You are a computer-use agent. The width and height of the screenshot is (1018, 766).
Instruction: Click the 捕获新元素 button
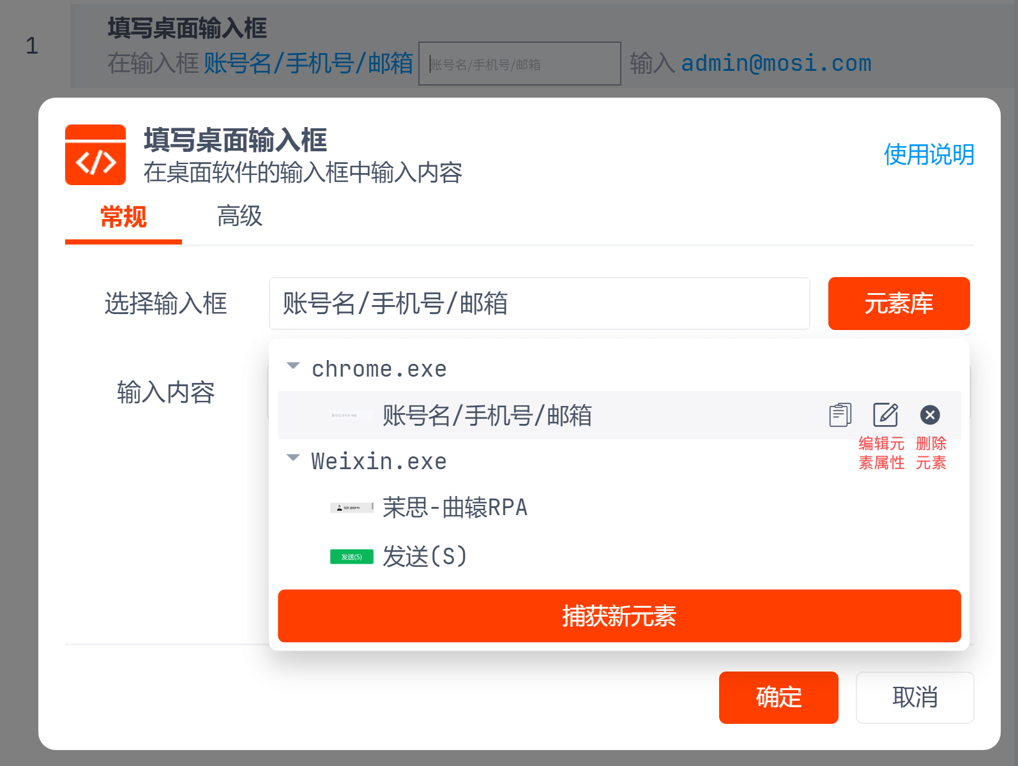tap(619, 616)
